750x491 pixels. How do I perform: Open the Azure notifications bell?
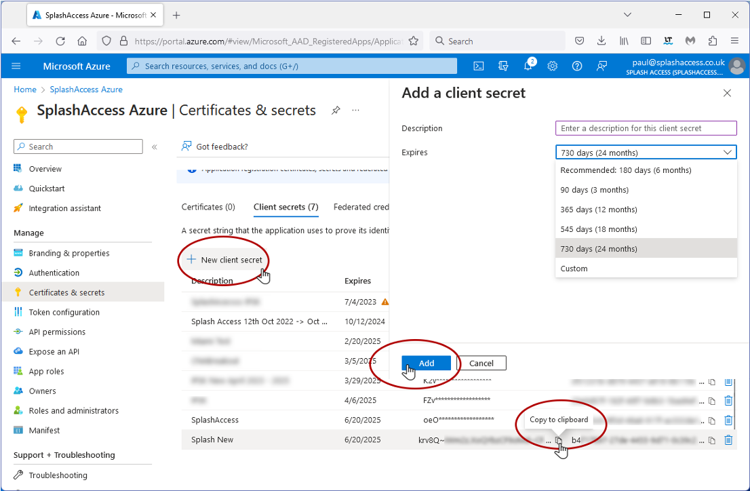[528, 66]
